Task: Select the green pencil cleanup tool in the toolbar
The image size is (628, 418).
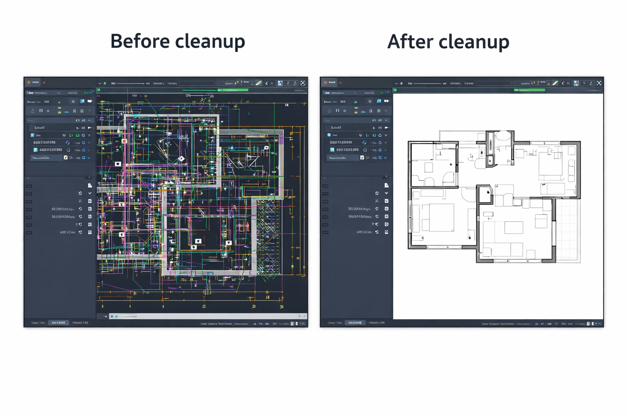Action: 258,84
